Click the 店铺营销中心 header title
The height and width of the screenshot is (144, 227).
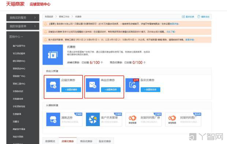[x=40, y=4]
